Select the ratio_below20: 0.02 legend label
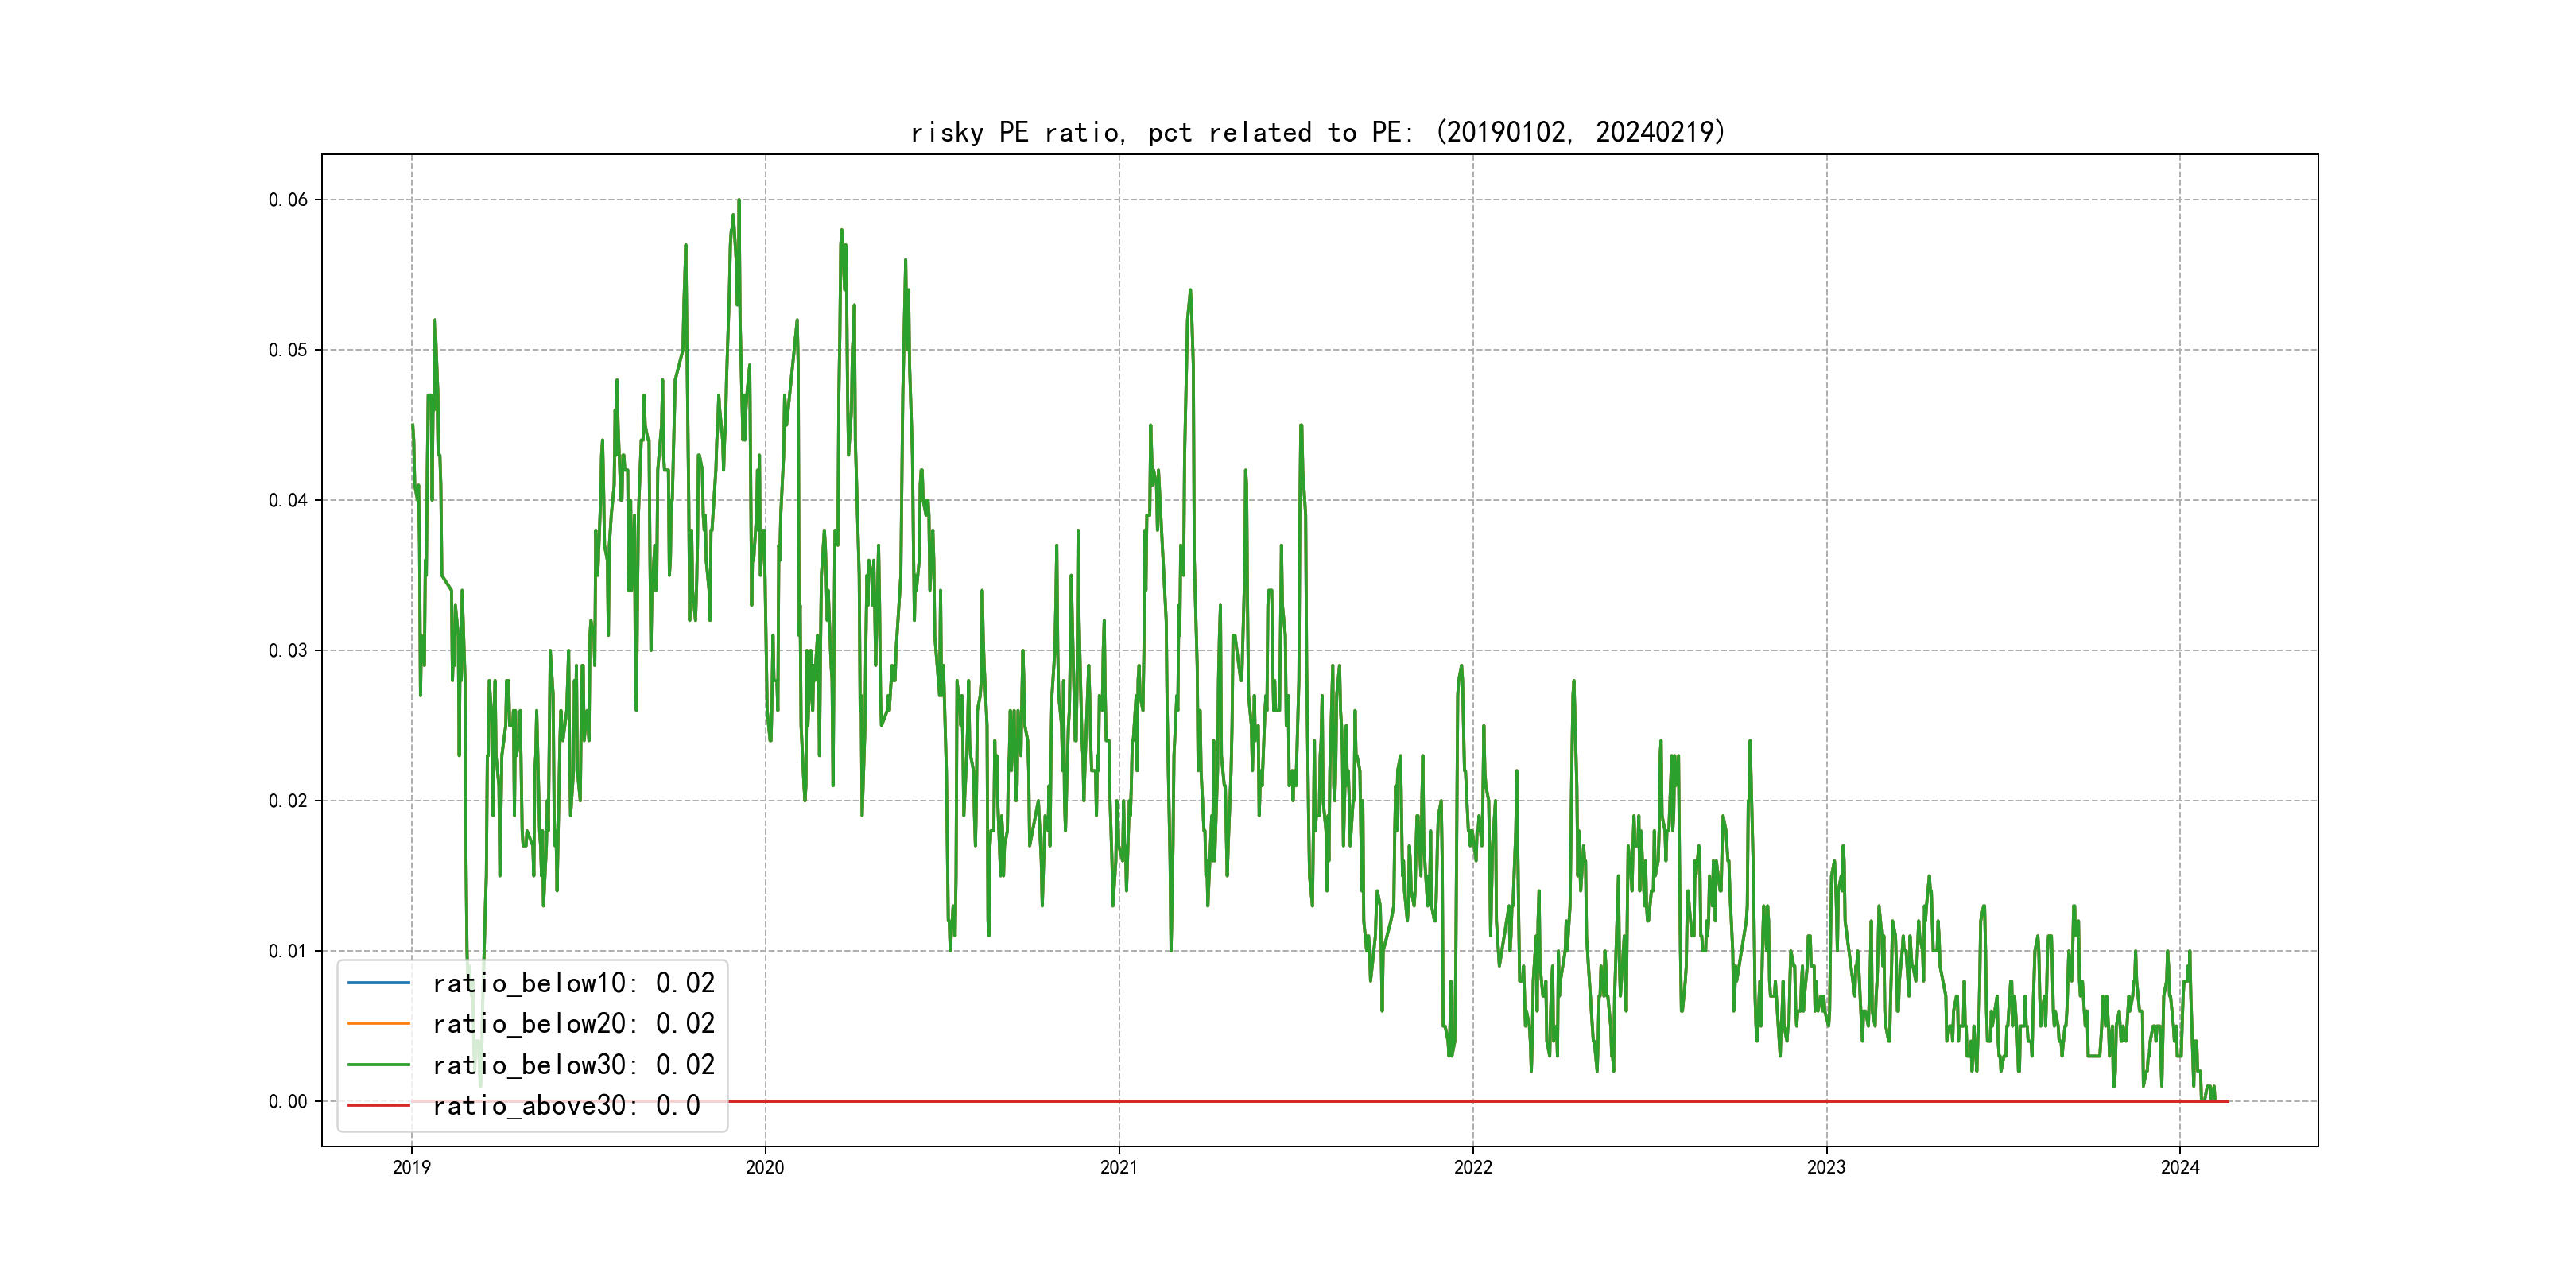 coord(573,1023)
